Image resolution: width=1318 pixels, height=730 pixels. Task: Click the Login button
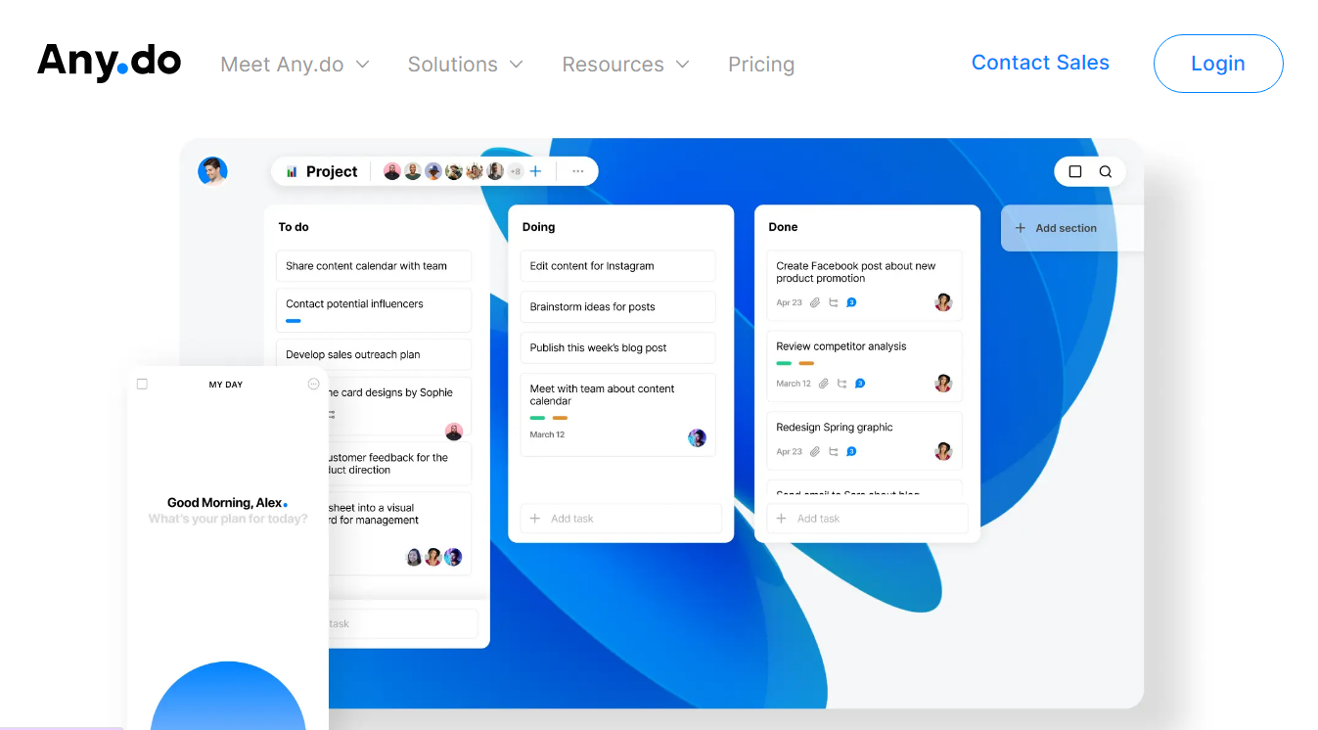coord(1218,64)
